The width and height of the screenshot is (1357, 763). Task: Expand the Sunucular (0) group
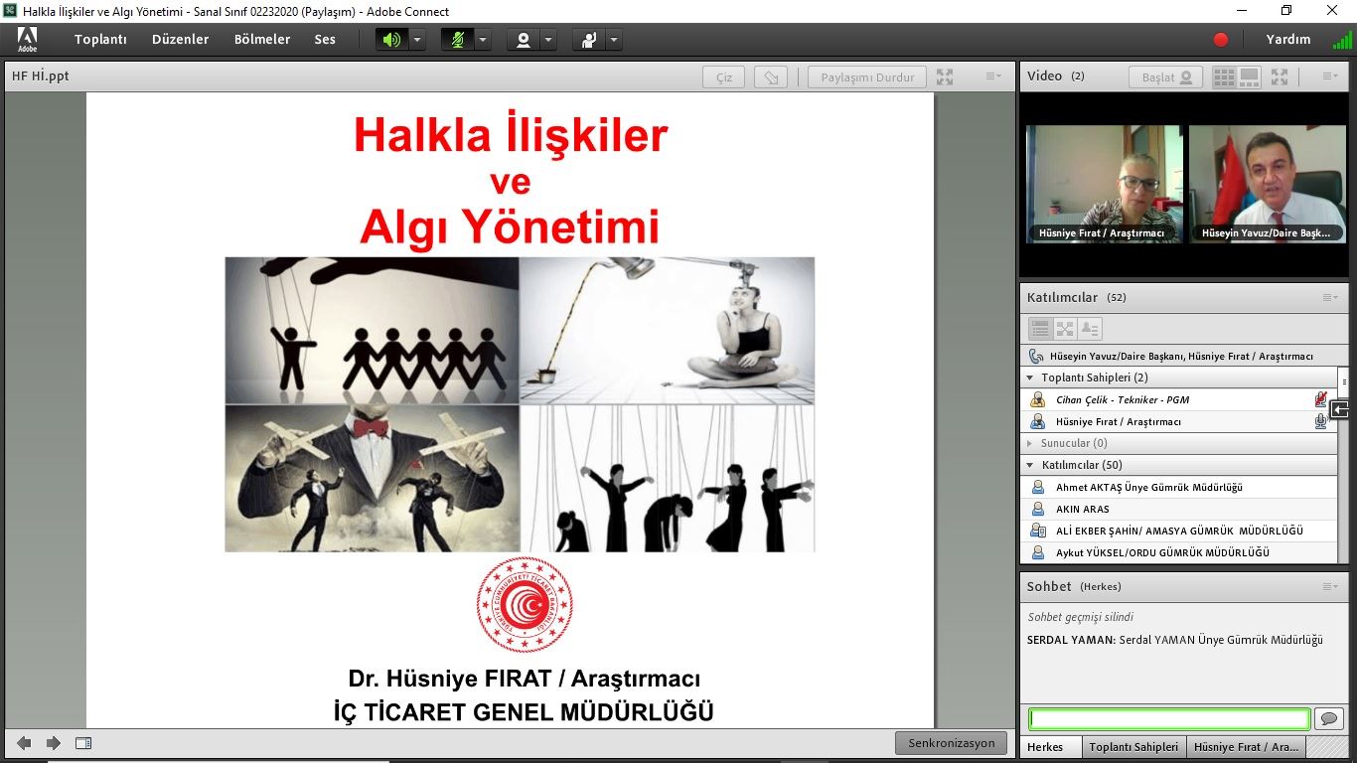[x=1029, y=443]
